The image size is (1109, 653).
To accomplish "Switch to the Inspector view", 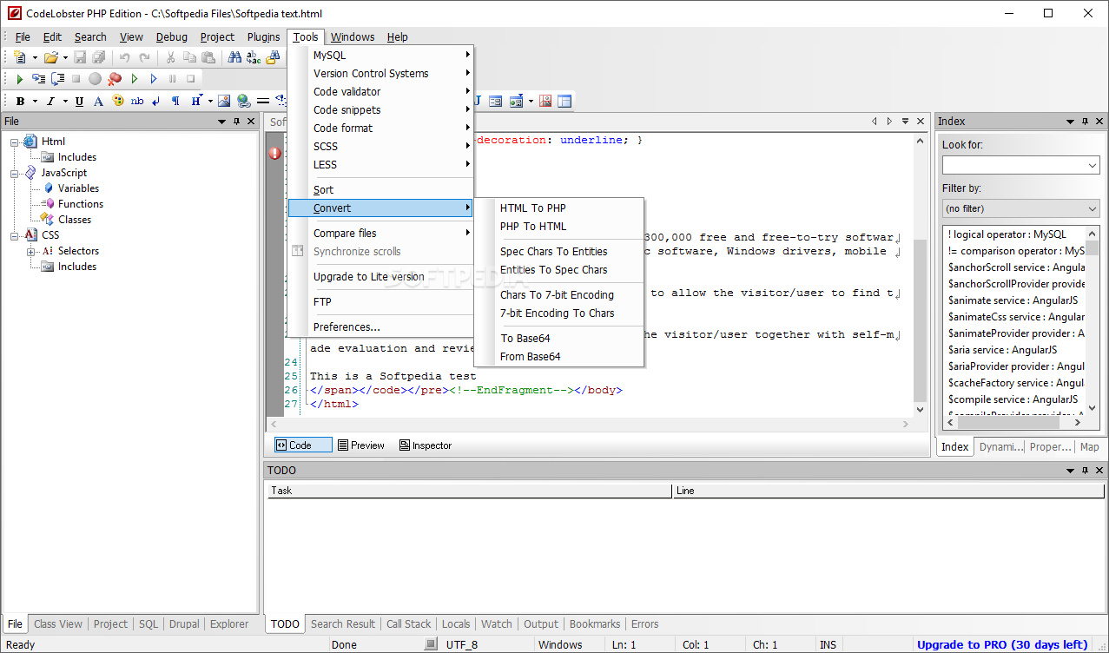I will tap(426, 445).
